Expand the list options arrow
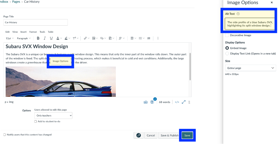Viewport: 278px width, 144px height. (144, 38)
